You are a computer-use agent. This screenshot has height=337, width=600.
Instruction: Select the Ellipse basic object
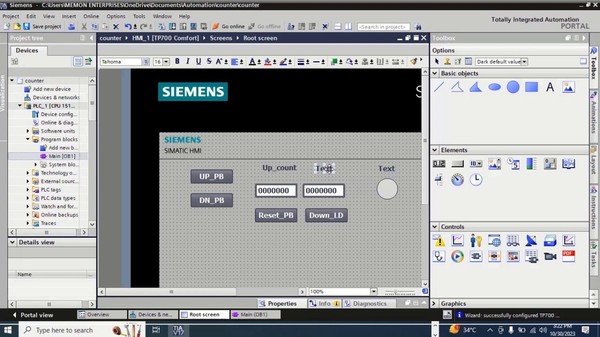coord(495,87)
